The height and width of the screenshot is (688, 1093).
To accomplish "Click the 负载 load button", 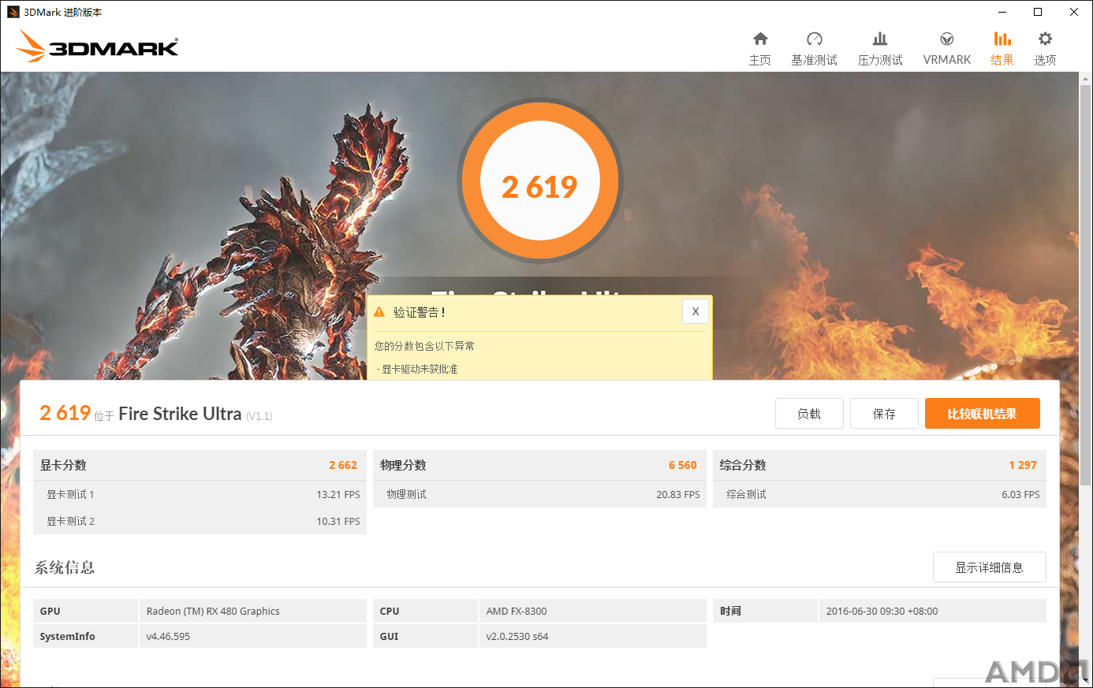I will coord(809,414).
